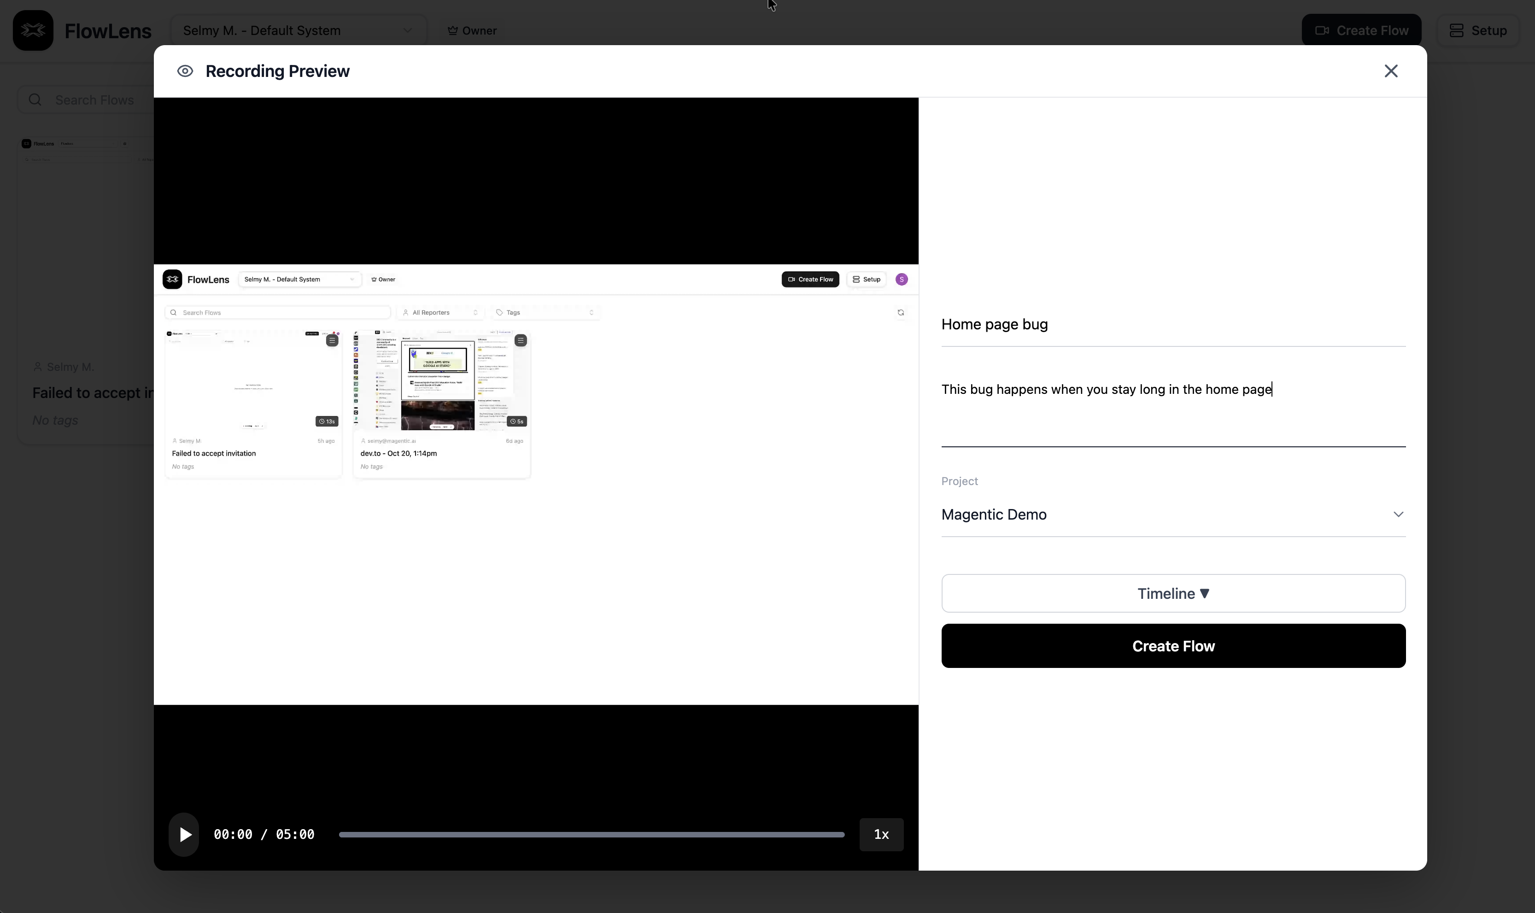Click the crown Owner badge icon

[452, 31]
